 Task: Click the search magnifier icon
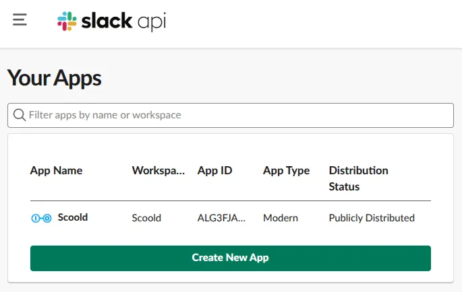[20, 115]
